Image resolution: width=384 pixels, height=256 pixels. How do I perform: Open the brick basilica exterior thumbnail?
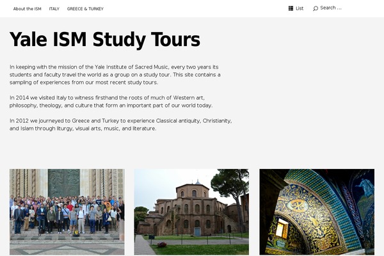[191, 212]
